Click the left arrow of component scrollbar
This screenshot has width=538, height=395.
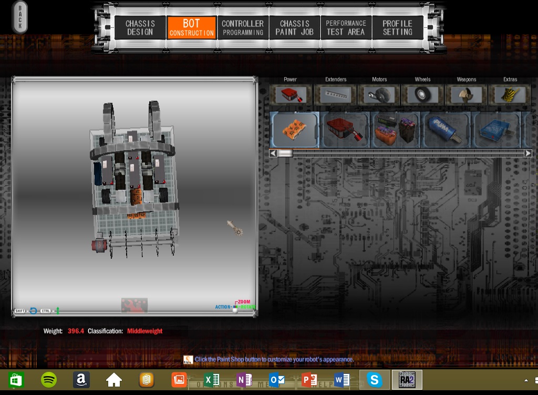(273, 153)
